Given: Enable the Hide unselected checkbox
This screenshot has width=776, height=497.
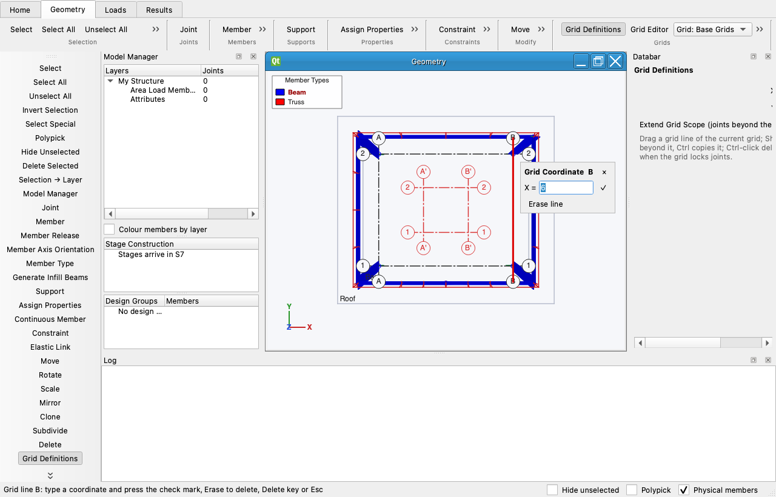Looking at the screenshot, I should pos(552,490).
